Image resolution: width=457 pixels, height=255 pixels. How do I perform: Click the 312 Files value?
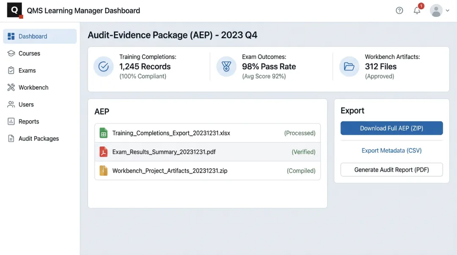(381, 66)
